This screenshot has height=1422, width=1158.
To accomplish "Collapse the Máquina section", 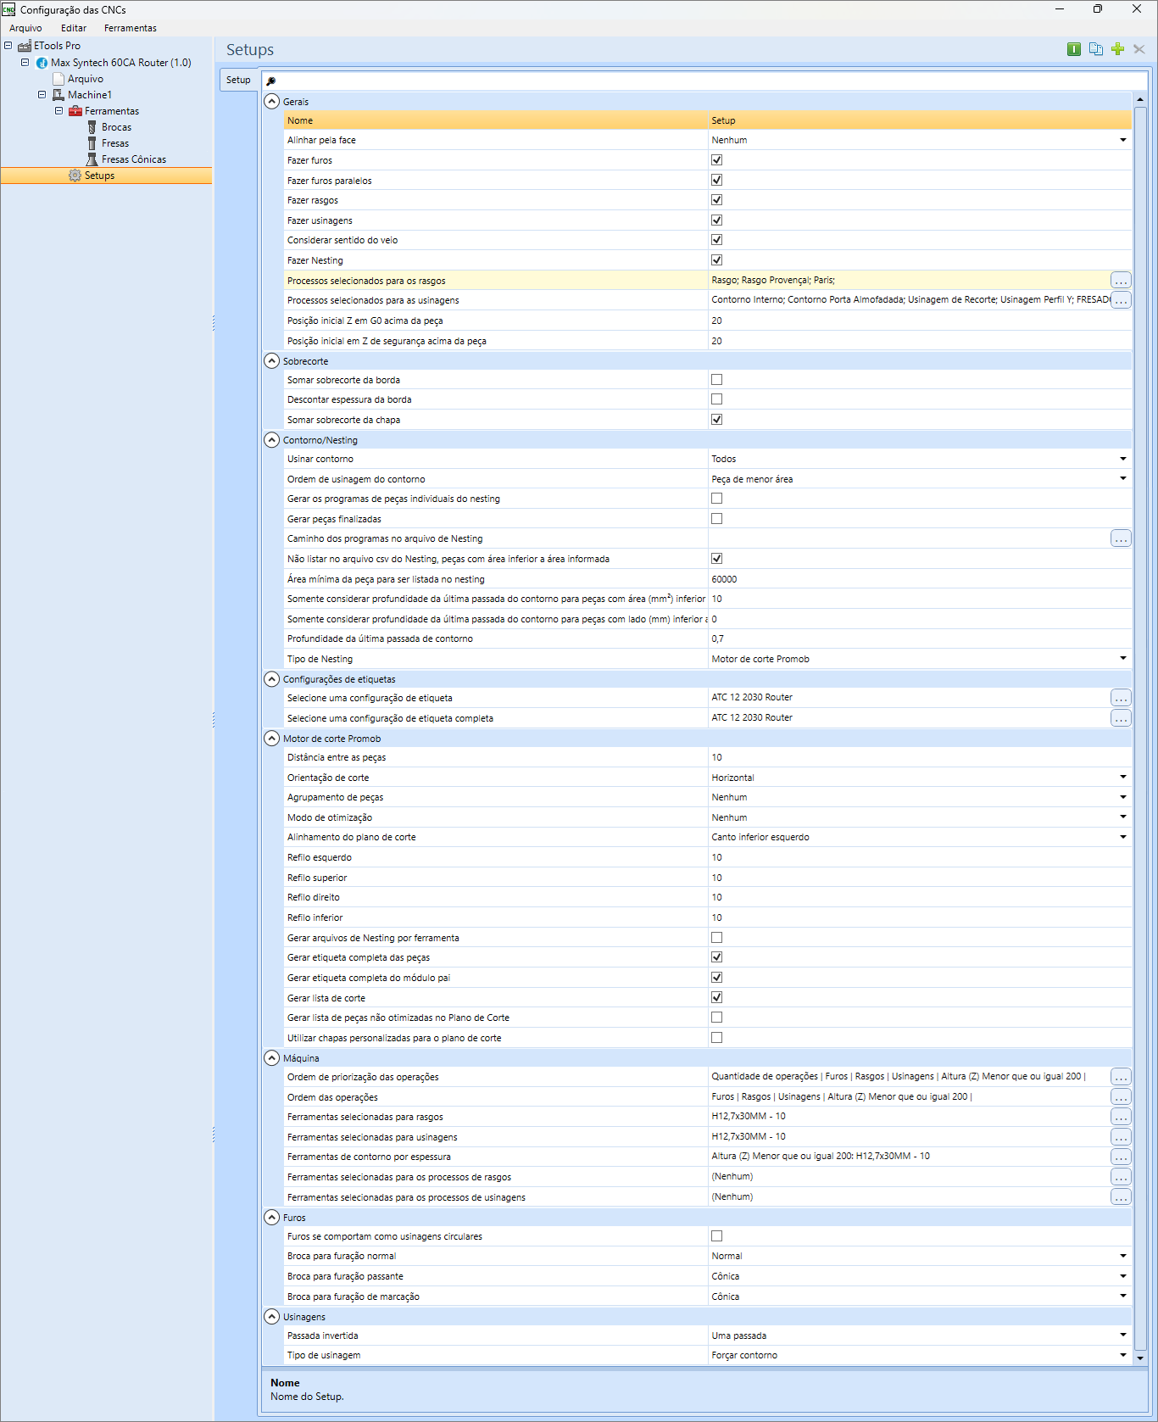I will (271, 1058).
